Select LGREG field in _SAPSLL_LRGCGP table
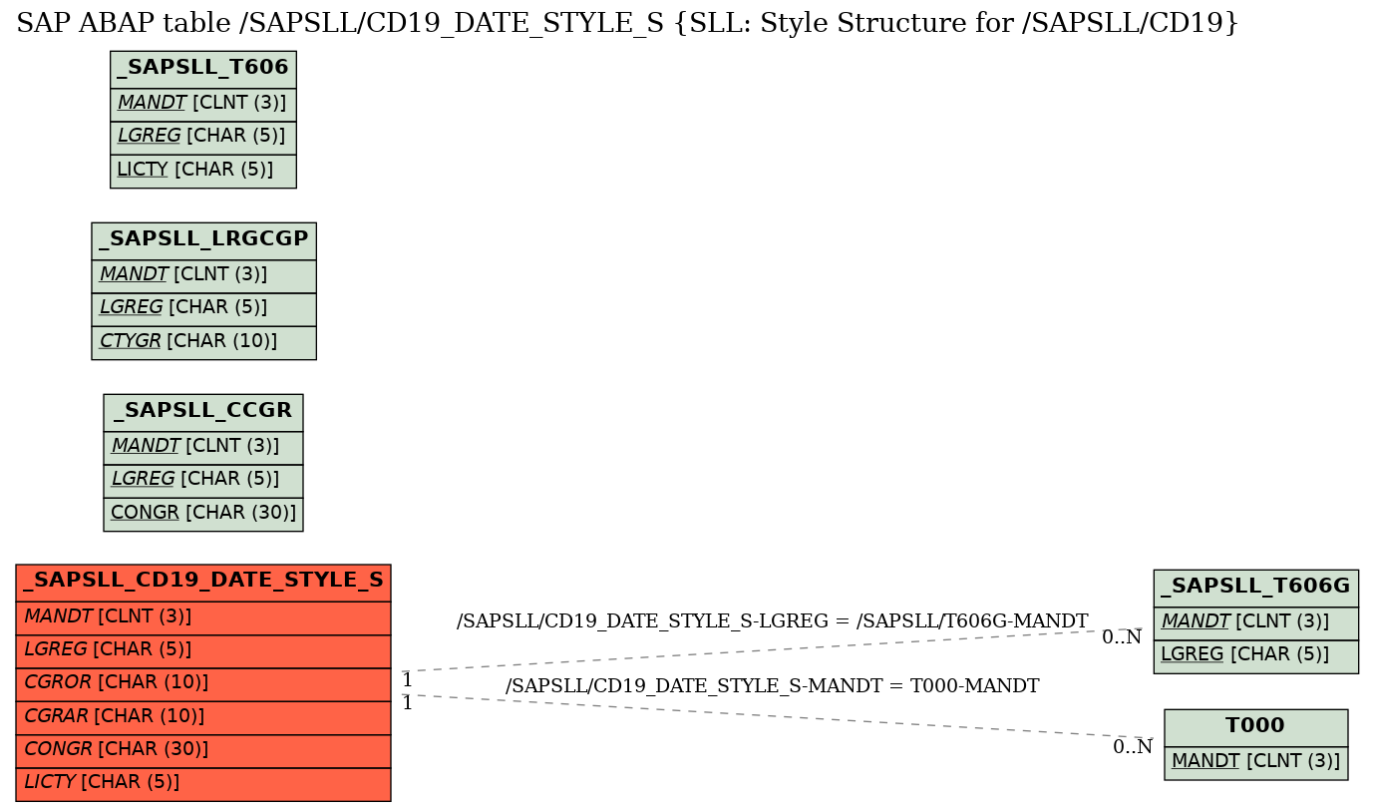Viewport: 1375px width, 812px height. click(203, 309)
